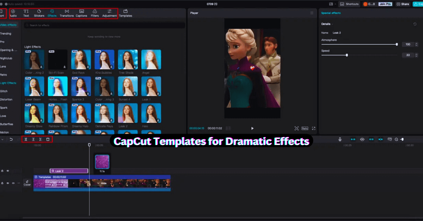Choose the God Rays effect thumbnail
The height and width of the screenshot is (221, 423).
click(81, 59)
